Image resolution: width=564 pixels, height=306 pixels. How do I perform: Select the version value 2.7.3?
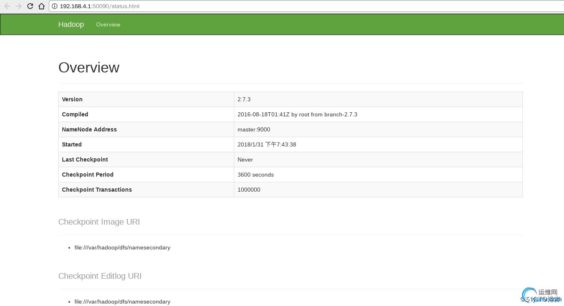244,99
